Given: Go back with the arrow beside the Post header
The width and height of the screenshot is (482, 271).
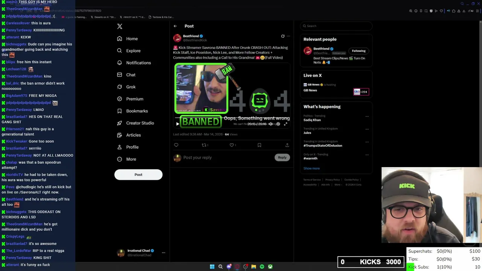Looking at the screenshot, I should [175, 26].
